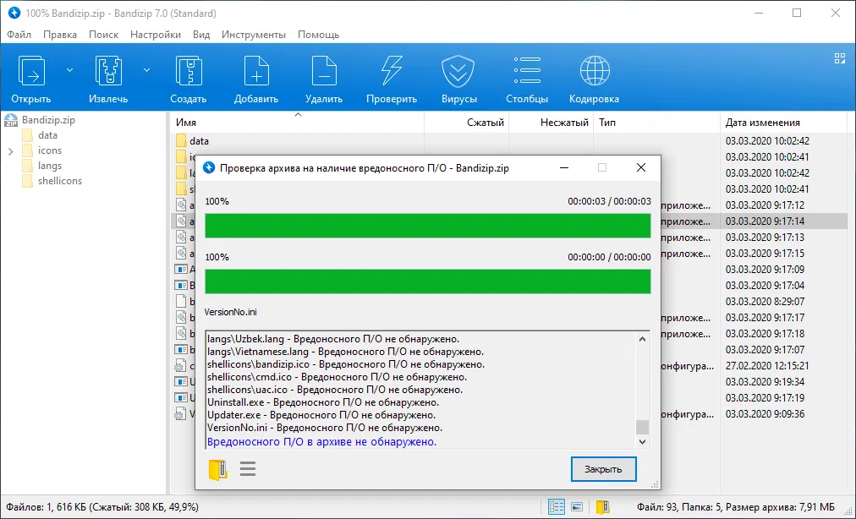Image resolution: width=856 pixels, height=519 pixels.
Task: Open the Помощь menu
Action: coord(318,35)
